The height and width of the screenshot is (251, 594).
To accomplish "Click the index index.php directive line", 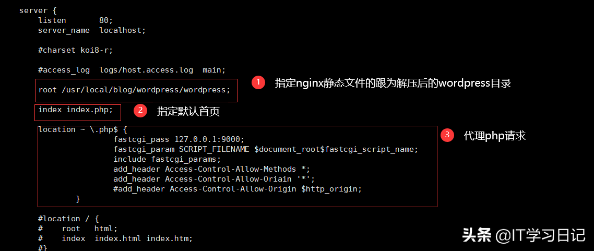I will point(75,110).
